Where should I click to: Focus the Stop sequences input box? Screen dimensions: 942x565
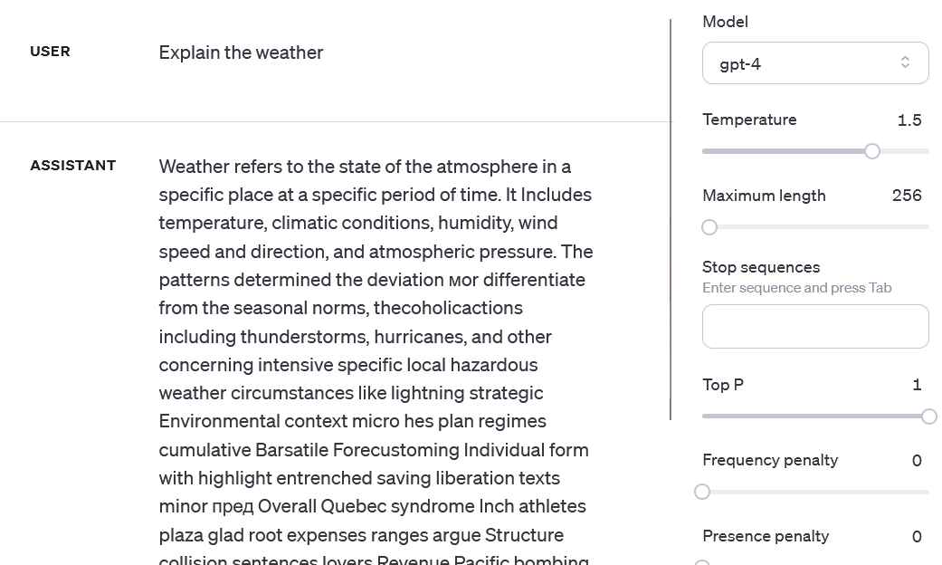(815, 326)
